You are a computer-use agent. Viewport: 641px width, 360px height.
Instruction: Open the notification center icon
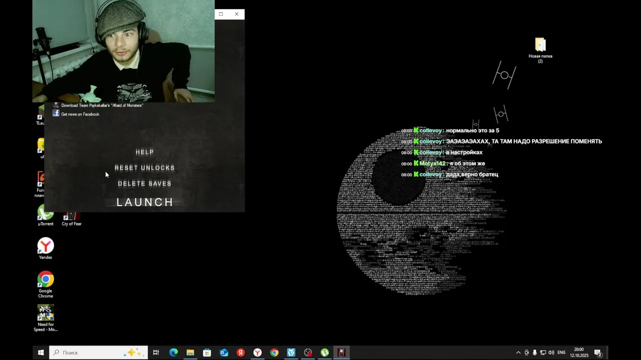(598, 353)
